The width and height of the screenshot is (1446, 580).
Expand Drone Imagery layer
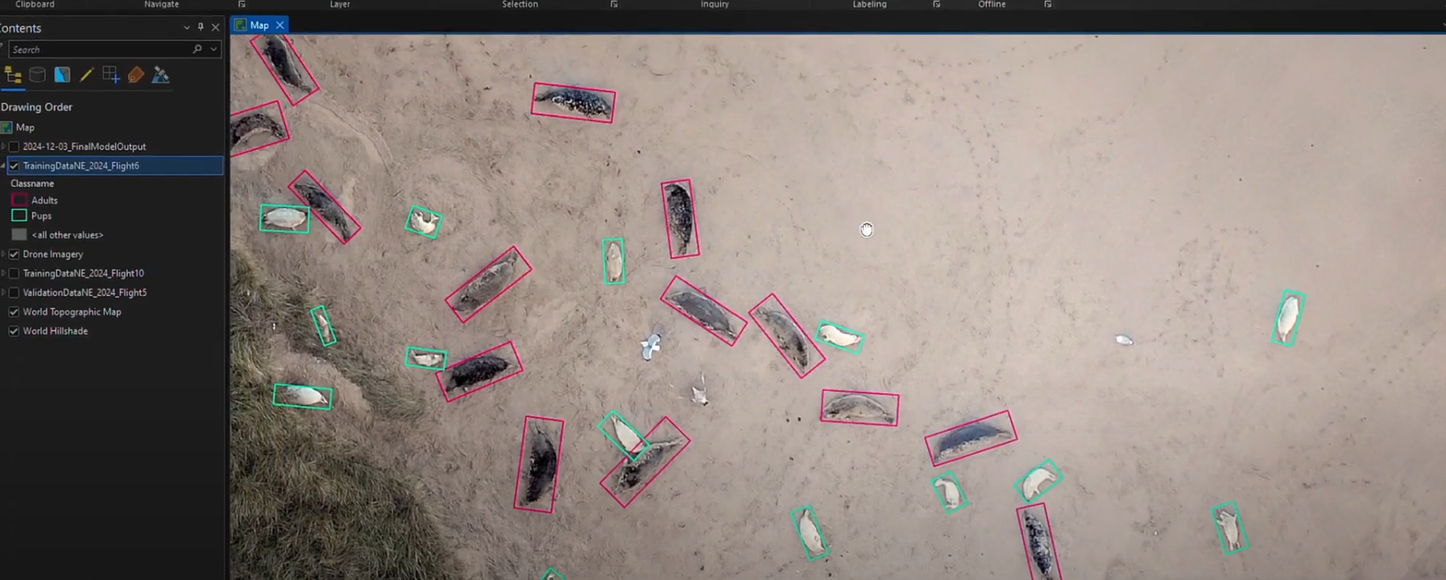click(x=3, y=254)
